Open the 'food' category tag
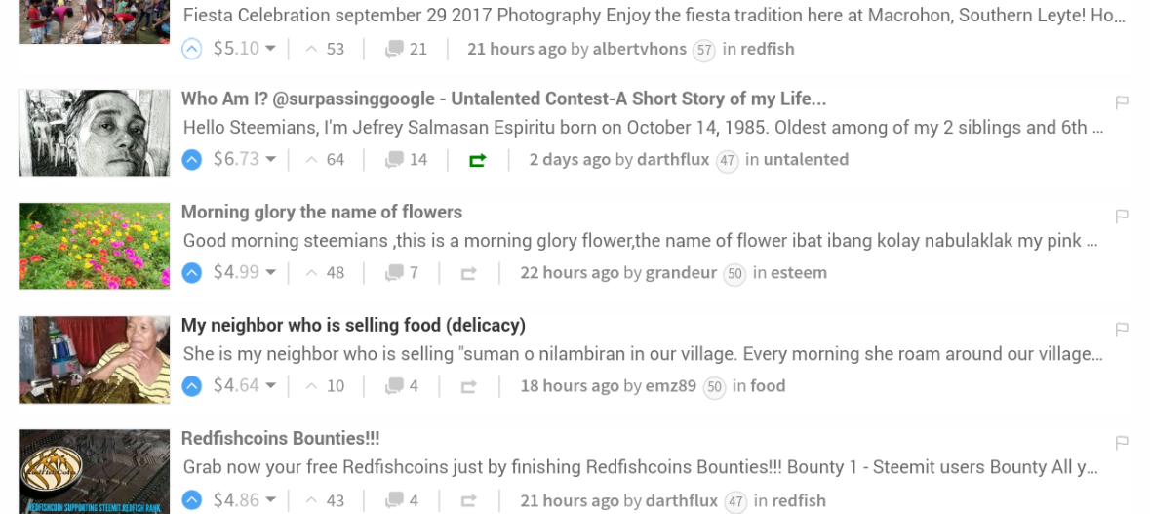 pyautogui.click(x=768, y=386)
